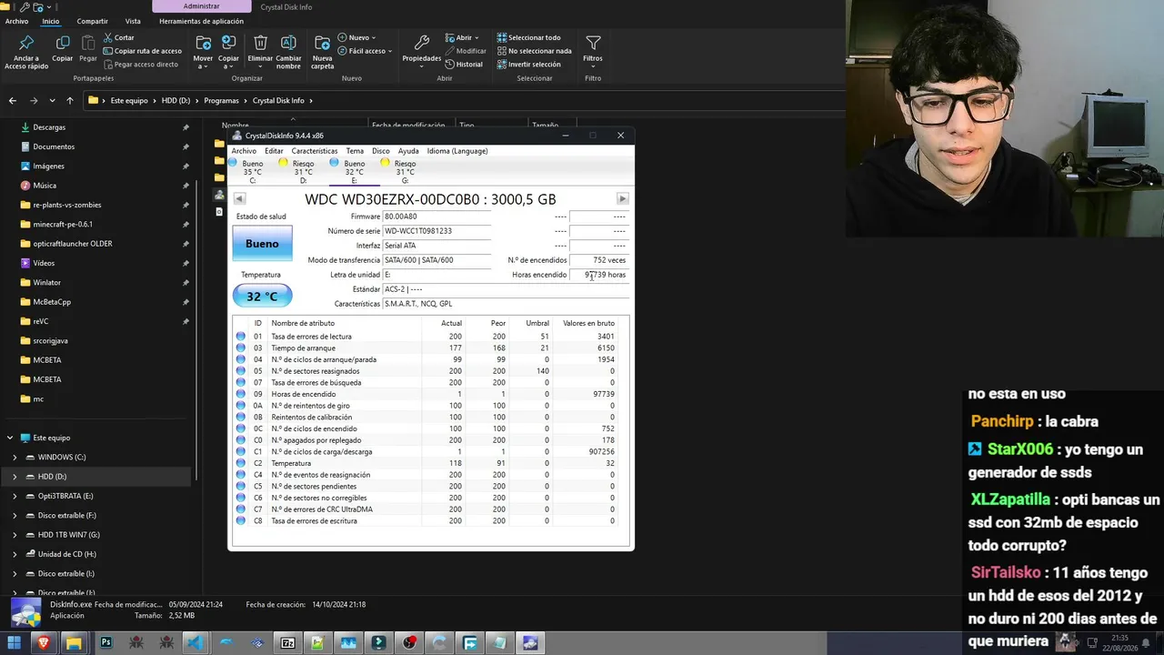Open the Ayuda menu
This screenshot has height=655, width=1164.
pos(408,151)
